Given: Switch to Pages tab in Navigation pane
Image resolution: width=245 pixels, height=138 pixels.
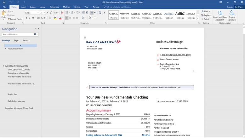Looking at the screenshot, I should click(16, 40).
